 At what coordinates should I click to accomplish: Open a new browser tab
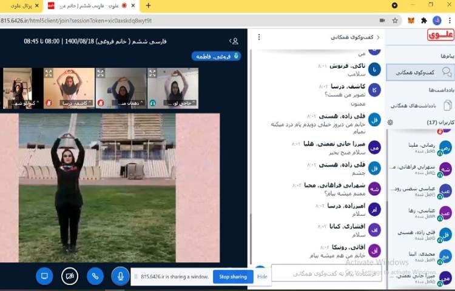148,5
